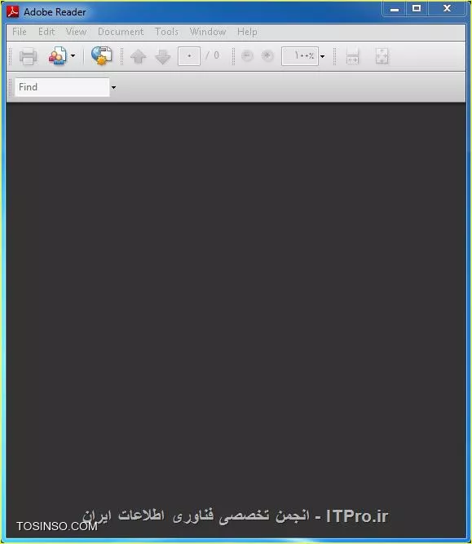Open the zoom percentage dropdown arrow
Screen dimensions: 472x544
pyautogui.click(x=322, y=56)
